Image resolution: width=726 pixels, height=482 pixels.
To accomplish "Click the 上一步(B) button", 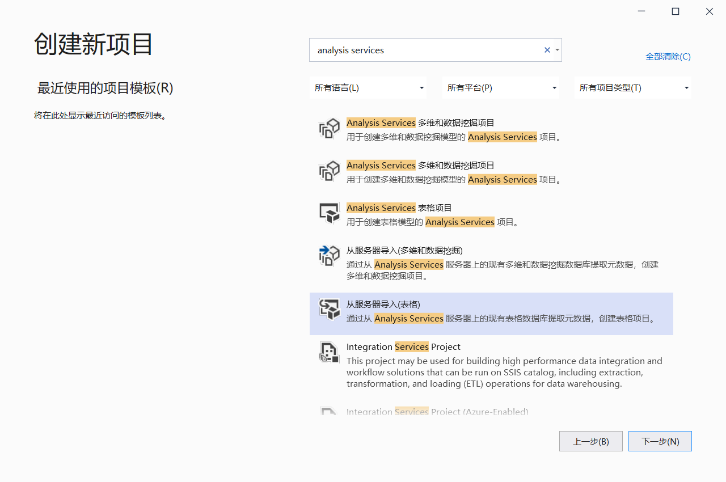I will [591, 441].
